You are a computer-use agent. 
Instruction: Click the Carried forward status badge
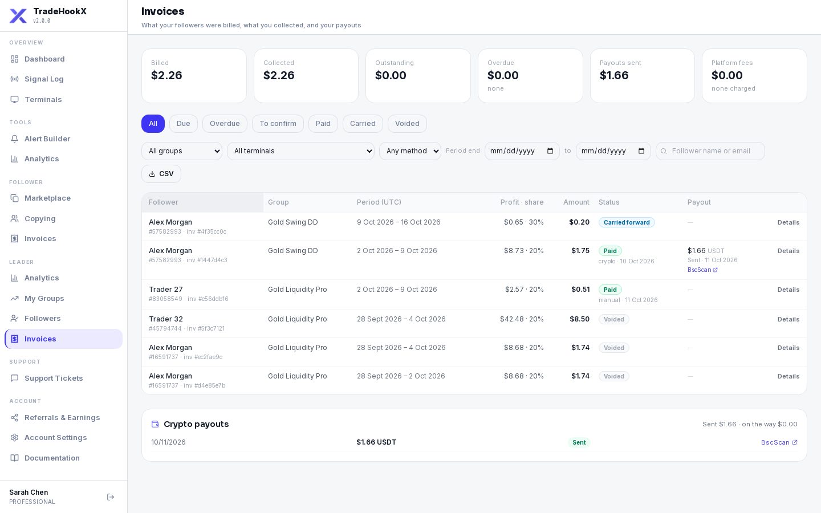pos(627,222)
